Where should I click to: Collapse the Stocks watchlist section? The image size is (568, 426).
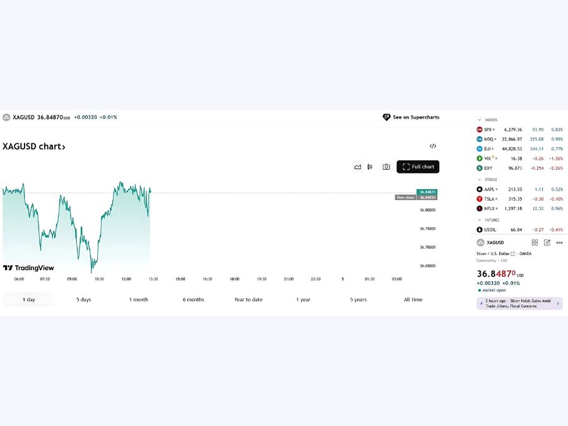coord(480,180)
